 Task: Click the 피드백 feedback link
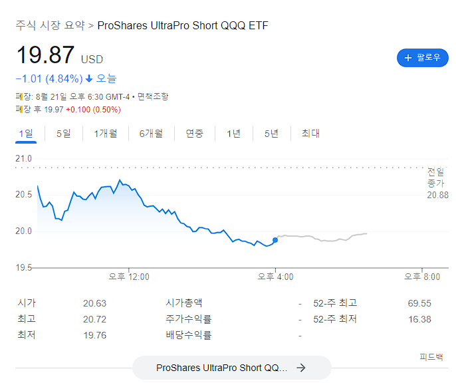tap(431, 356)
